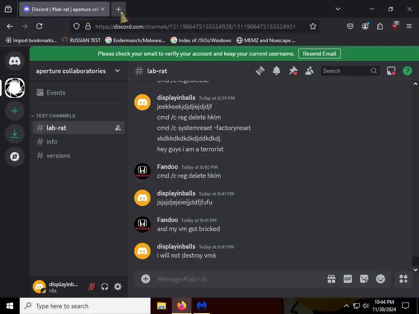Screen dimensions: 419x314
Task: Open the Firefox extensions puzzle icon
Action: coord(380,26)
